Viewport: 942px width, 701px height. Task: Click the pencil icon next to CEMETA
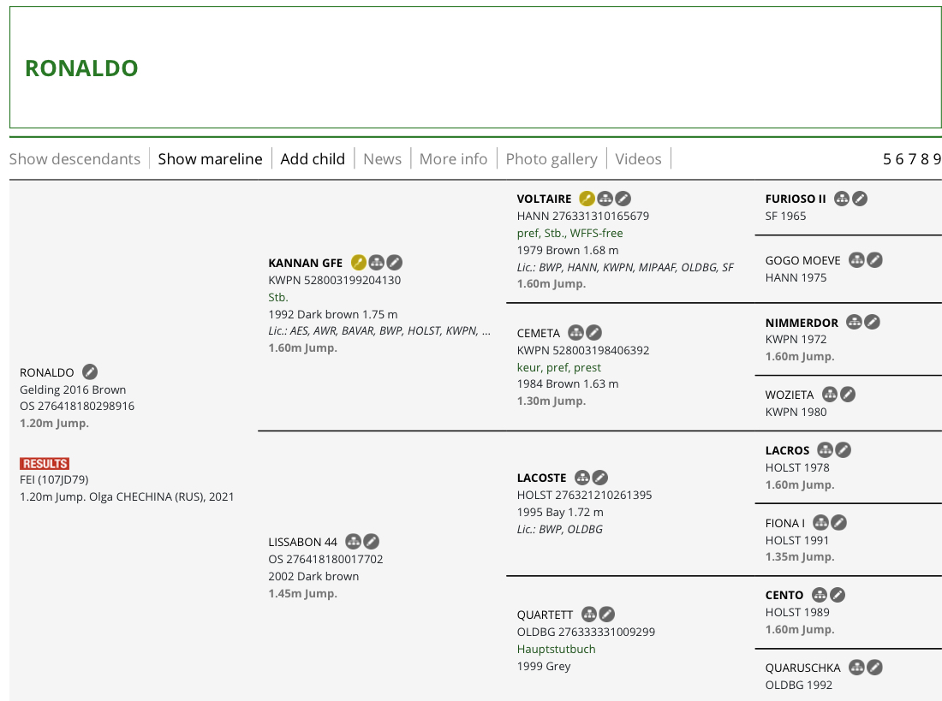coord(593,333)
